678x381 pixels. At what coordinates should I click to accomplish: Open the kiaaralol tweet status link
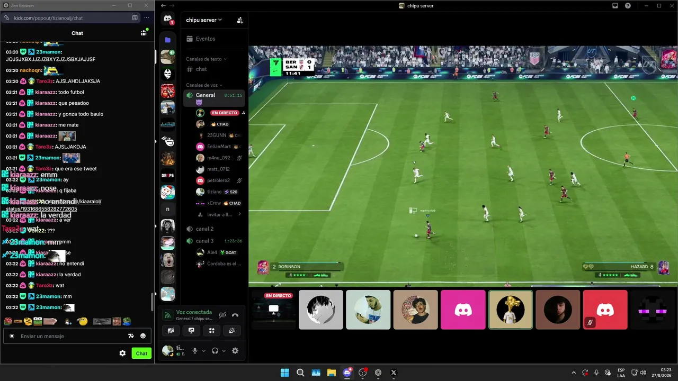(53, 205)
